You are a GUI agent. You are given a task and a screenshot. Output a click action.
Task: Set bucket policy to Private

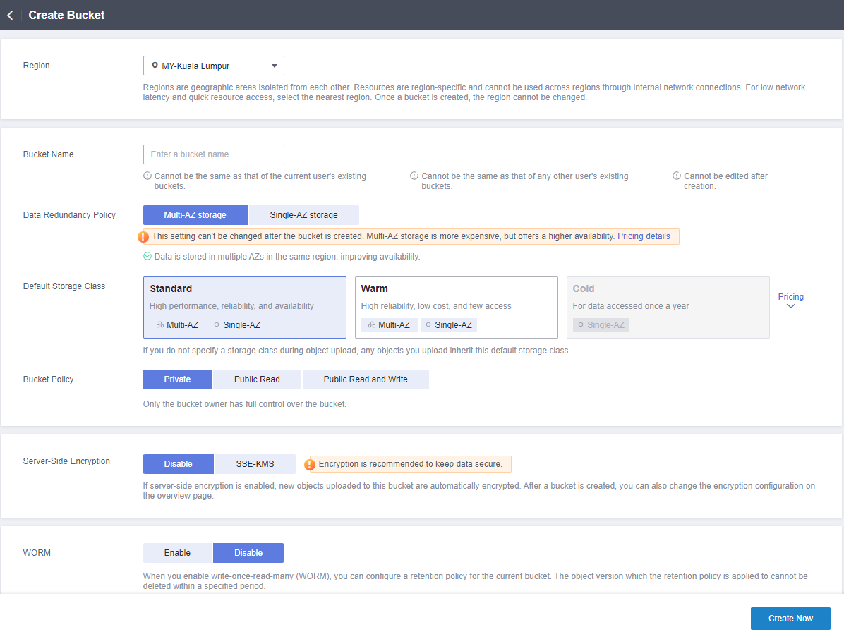177,379
